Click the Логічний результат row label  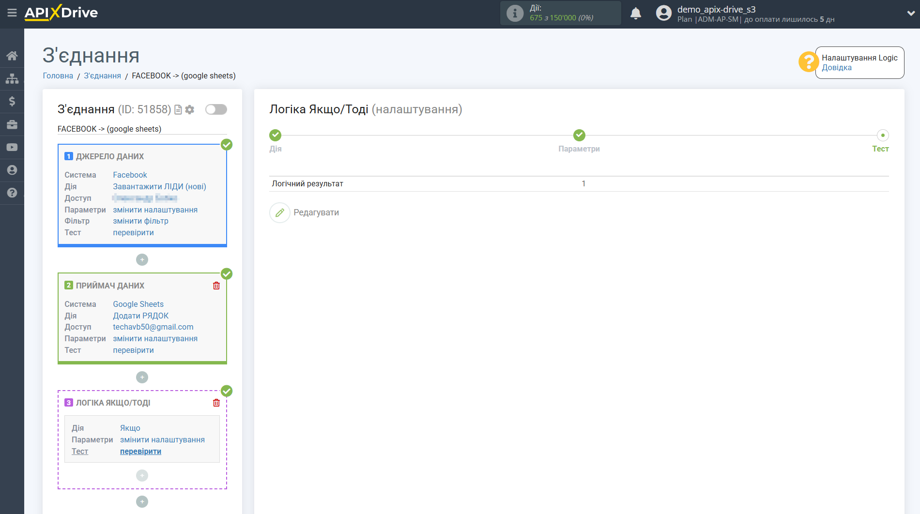pyautogui.click(x=307, y=184)
